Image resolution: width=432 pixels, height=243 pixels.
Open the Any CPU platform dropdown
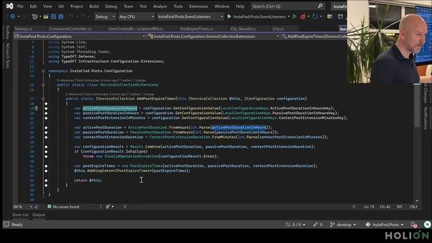pyautogui.click(x=136, y=16)
